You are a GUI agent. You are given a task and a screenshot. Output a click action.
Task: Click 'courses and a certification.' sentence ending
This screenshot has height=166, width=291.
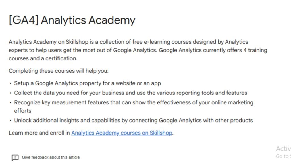tap(43, 58)
